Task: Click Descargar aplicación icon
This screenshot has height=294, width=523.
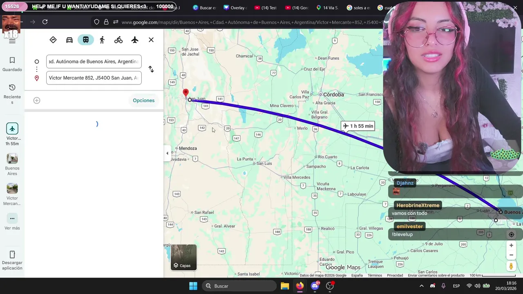Action: click(x=12, y=260)
